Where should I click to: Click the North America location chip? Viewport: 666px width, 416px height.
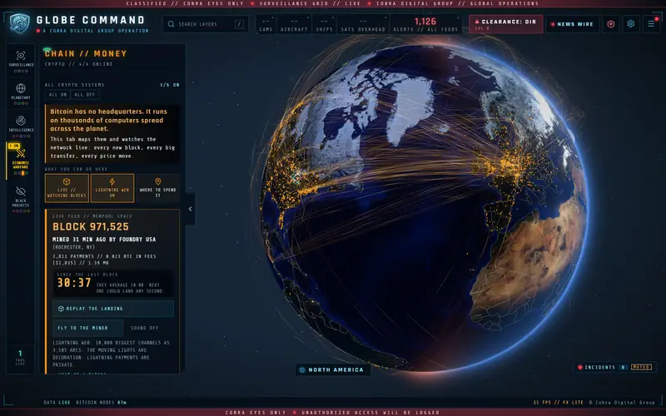332,369
